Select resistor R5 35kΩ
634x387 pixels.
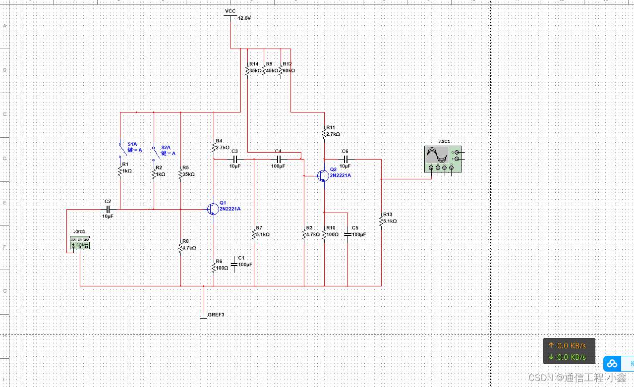click(x=180, y=174)
